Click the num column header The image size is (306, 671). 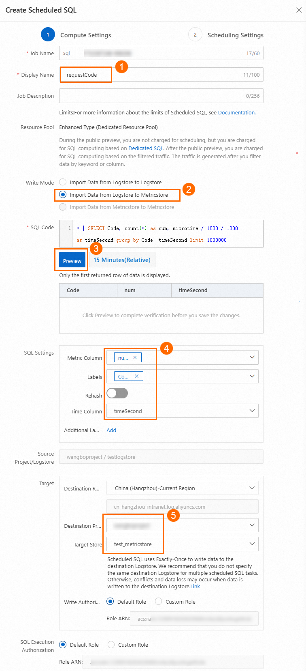[144, 290]
